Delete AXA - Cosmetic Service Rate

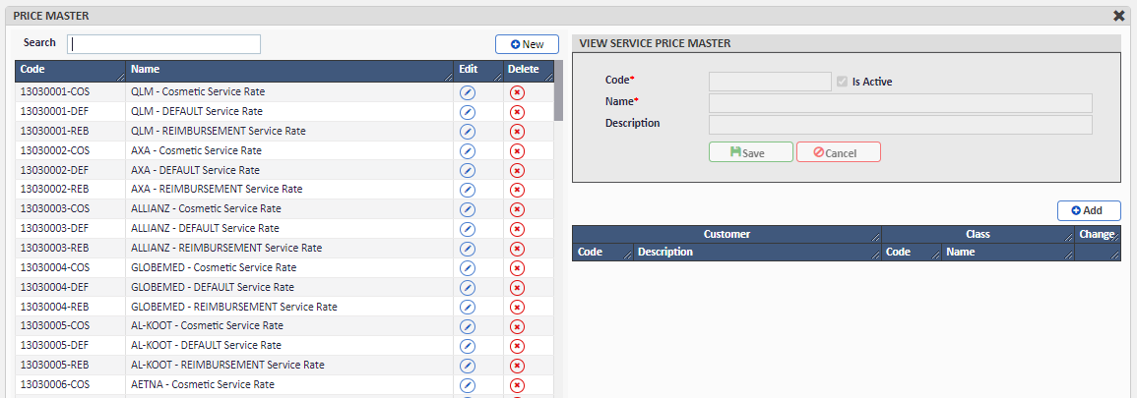pos(517,151)
